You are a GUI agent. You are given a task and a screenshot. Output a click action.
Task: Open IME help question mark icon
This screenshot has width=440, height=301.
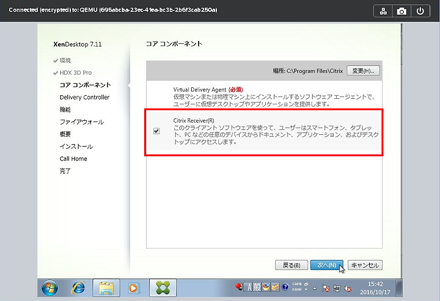coord(285,287)
